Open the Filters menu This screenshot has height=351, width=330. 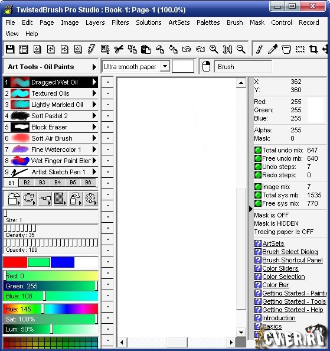coord(120,22)
